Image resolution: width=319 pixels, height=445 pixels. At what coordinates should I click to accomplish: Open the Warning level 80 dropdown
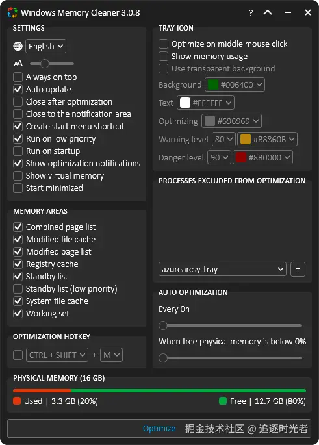pos(223,139)
